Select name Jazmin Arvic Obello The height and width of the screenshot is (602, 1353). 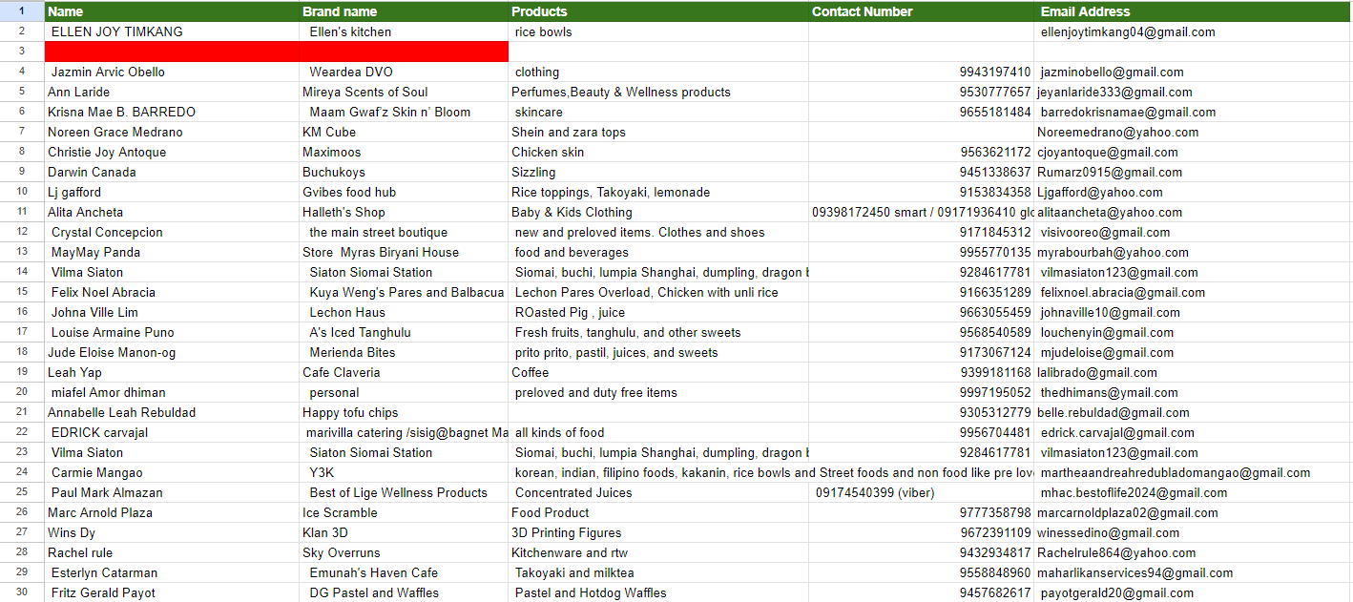point(172,72)
